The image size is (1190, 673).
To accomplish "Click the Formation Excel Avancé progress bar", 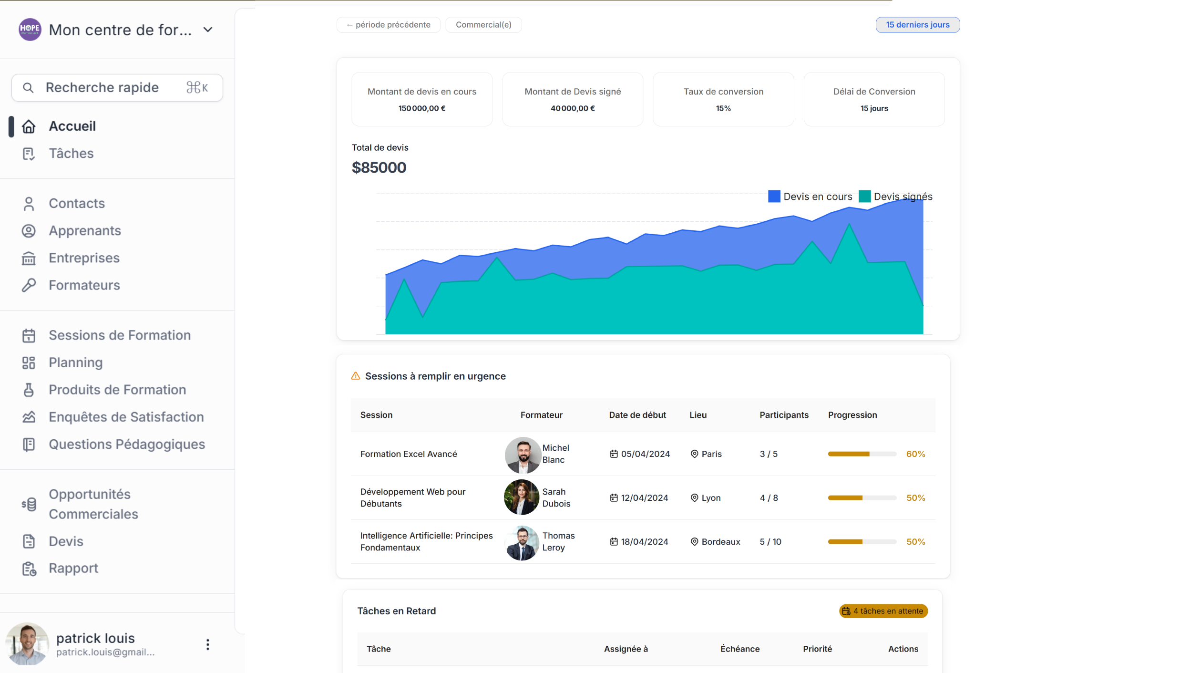I will coord(862,454).
